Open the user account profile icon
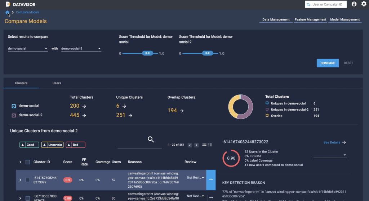The height and width of the screenshot is (201, 369). pyautogui.click(x=354, y=4)
